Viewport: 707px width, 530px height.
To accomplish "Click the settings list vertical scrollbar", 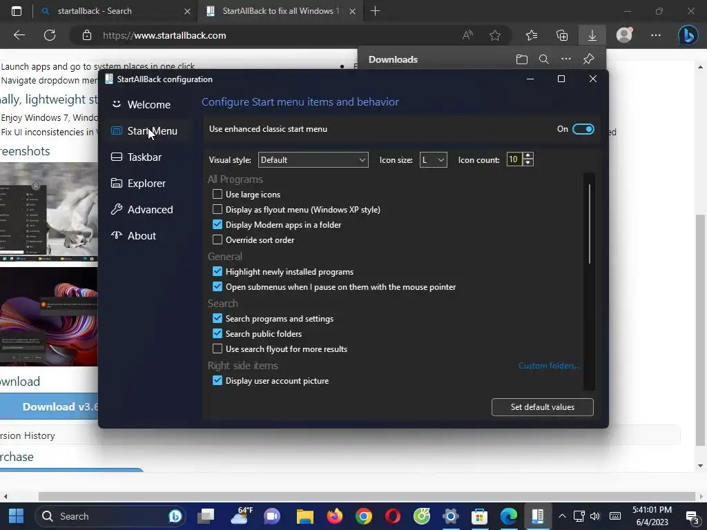I will tap(590, 224).
